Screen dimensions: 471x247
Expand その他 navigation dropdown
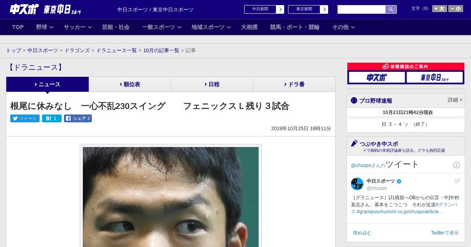(343, 27)
